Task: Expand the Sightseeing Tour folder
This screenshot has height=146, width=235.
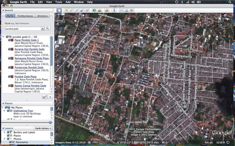Action: [4, 111]
